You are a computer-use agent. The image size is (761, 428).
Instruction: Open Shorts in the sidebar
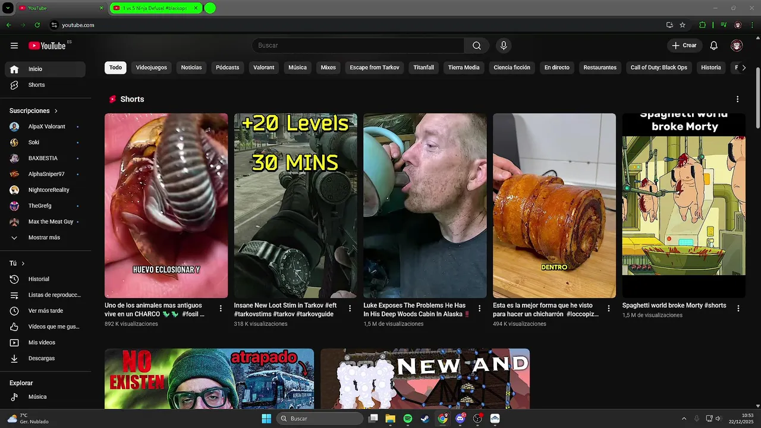click(45, 85)
